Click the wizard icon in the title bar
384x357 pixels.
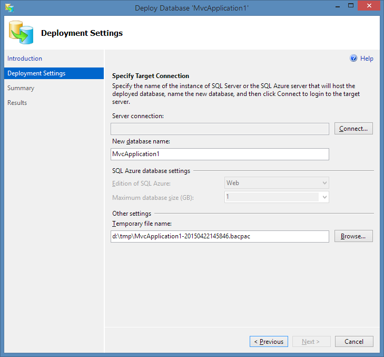pos(9,8)
